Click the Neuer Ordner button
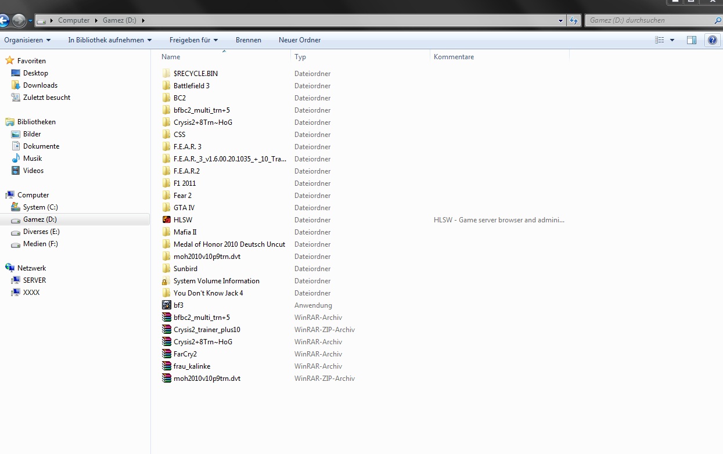The image size is (723, 454). coord(300,40)
